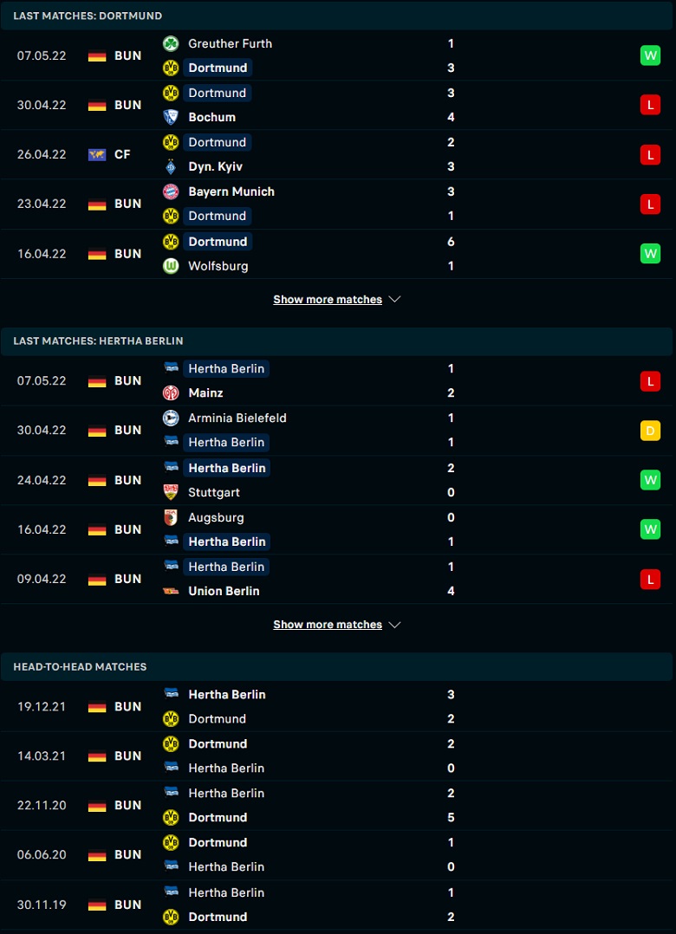Image resolution: width=676 pixels, height=934 pixels.
Task: Click the Wolfsburg club logo
Action: pyautogui.click(x=171, y=266)
